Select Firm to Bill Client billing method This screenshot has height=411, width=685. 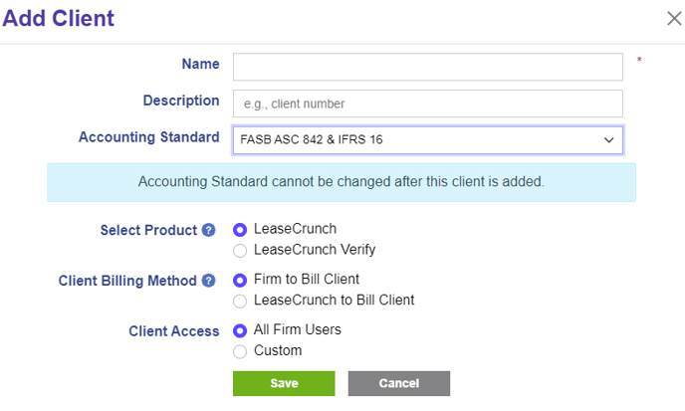click(240, 280)
